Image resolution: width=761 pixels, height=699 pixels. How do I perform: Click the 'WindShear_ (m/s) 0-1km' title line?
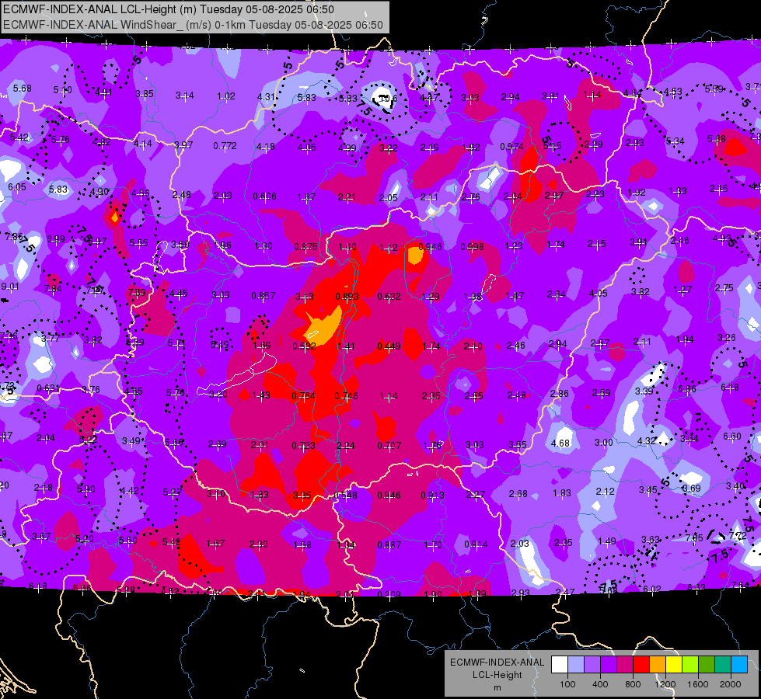[x=193, y=25]
